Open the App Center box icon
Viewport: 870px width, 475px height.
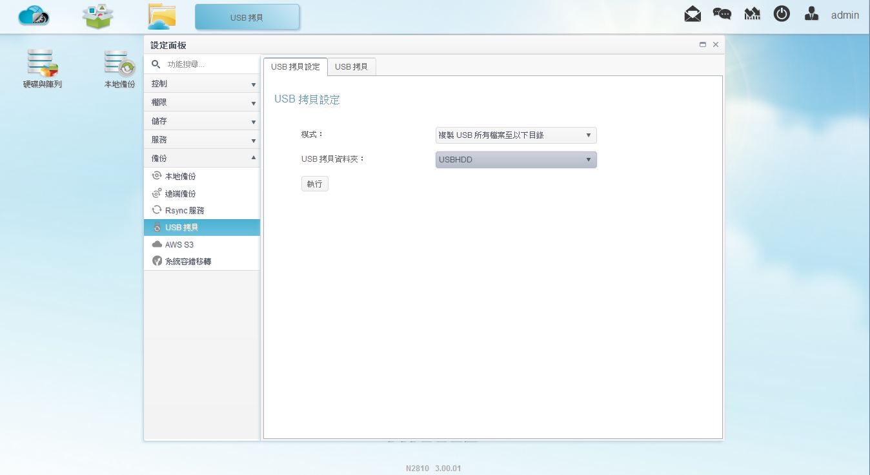(x=98, y=16)
